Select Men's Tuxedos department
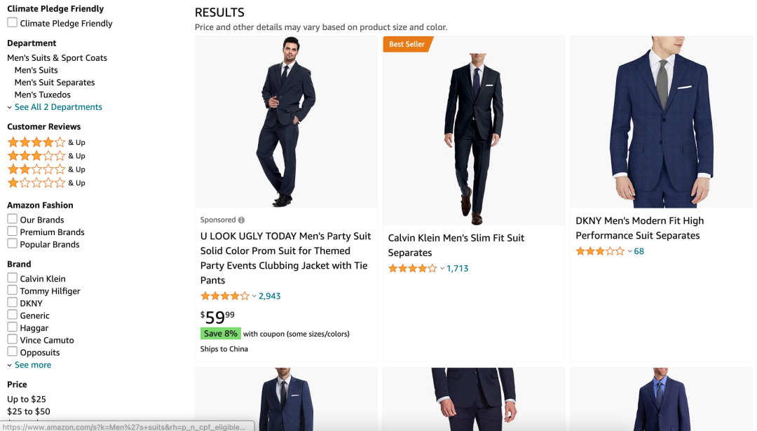757x431 pixels. [43, 94]
